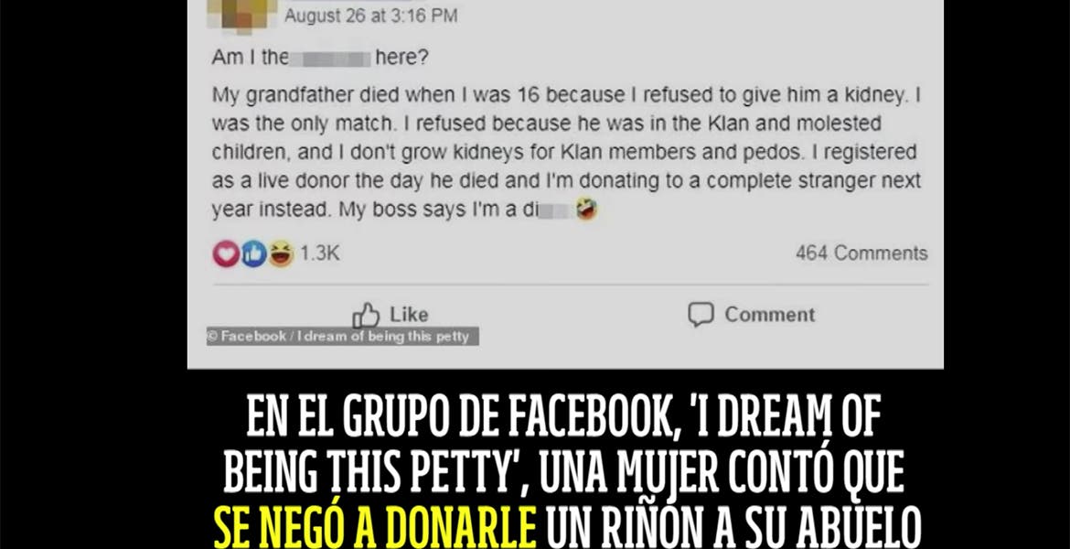Click the 'EN EL GRUPO DE FACEBOOK' caption line
The width and height of the screenshot is (1070, 549).
tap(563, 415)
